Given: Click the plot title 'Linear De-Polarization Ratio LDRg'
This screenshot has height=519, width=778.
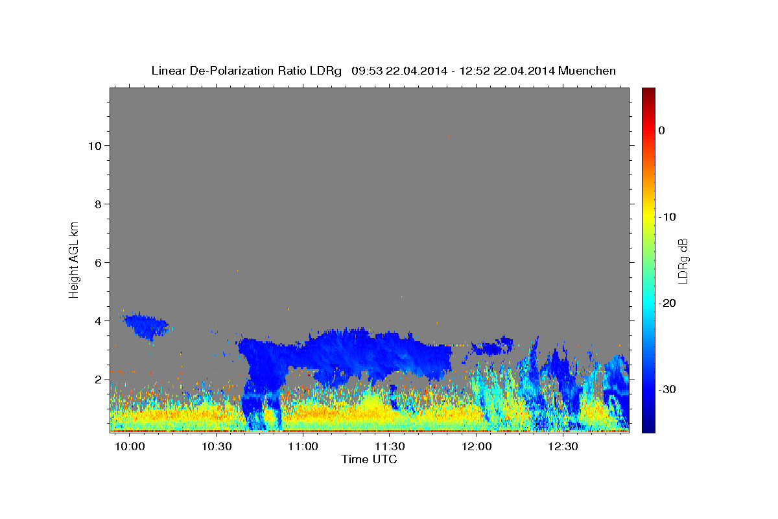Looking at the screenshot, I should [246, 71].
